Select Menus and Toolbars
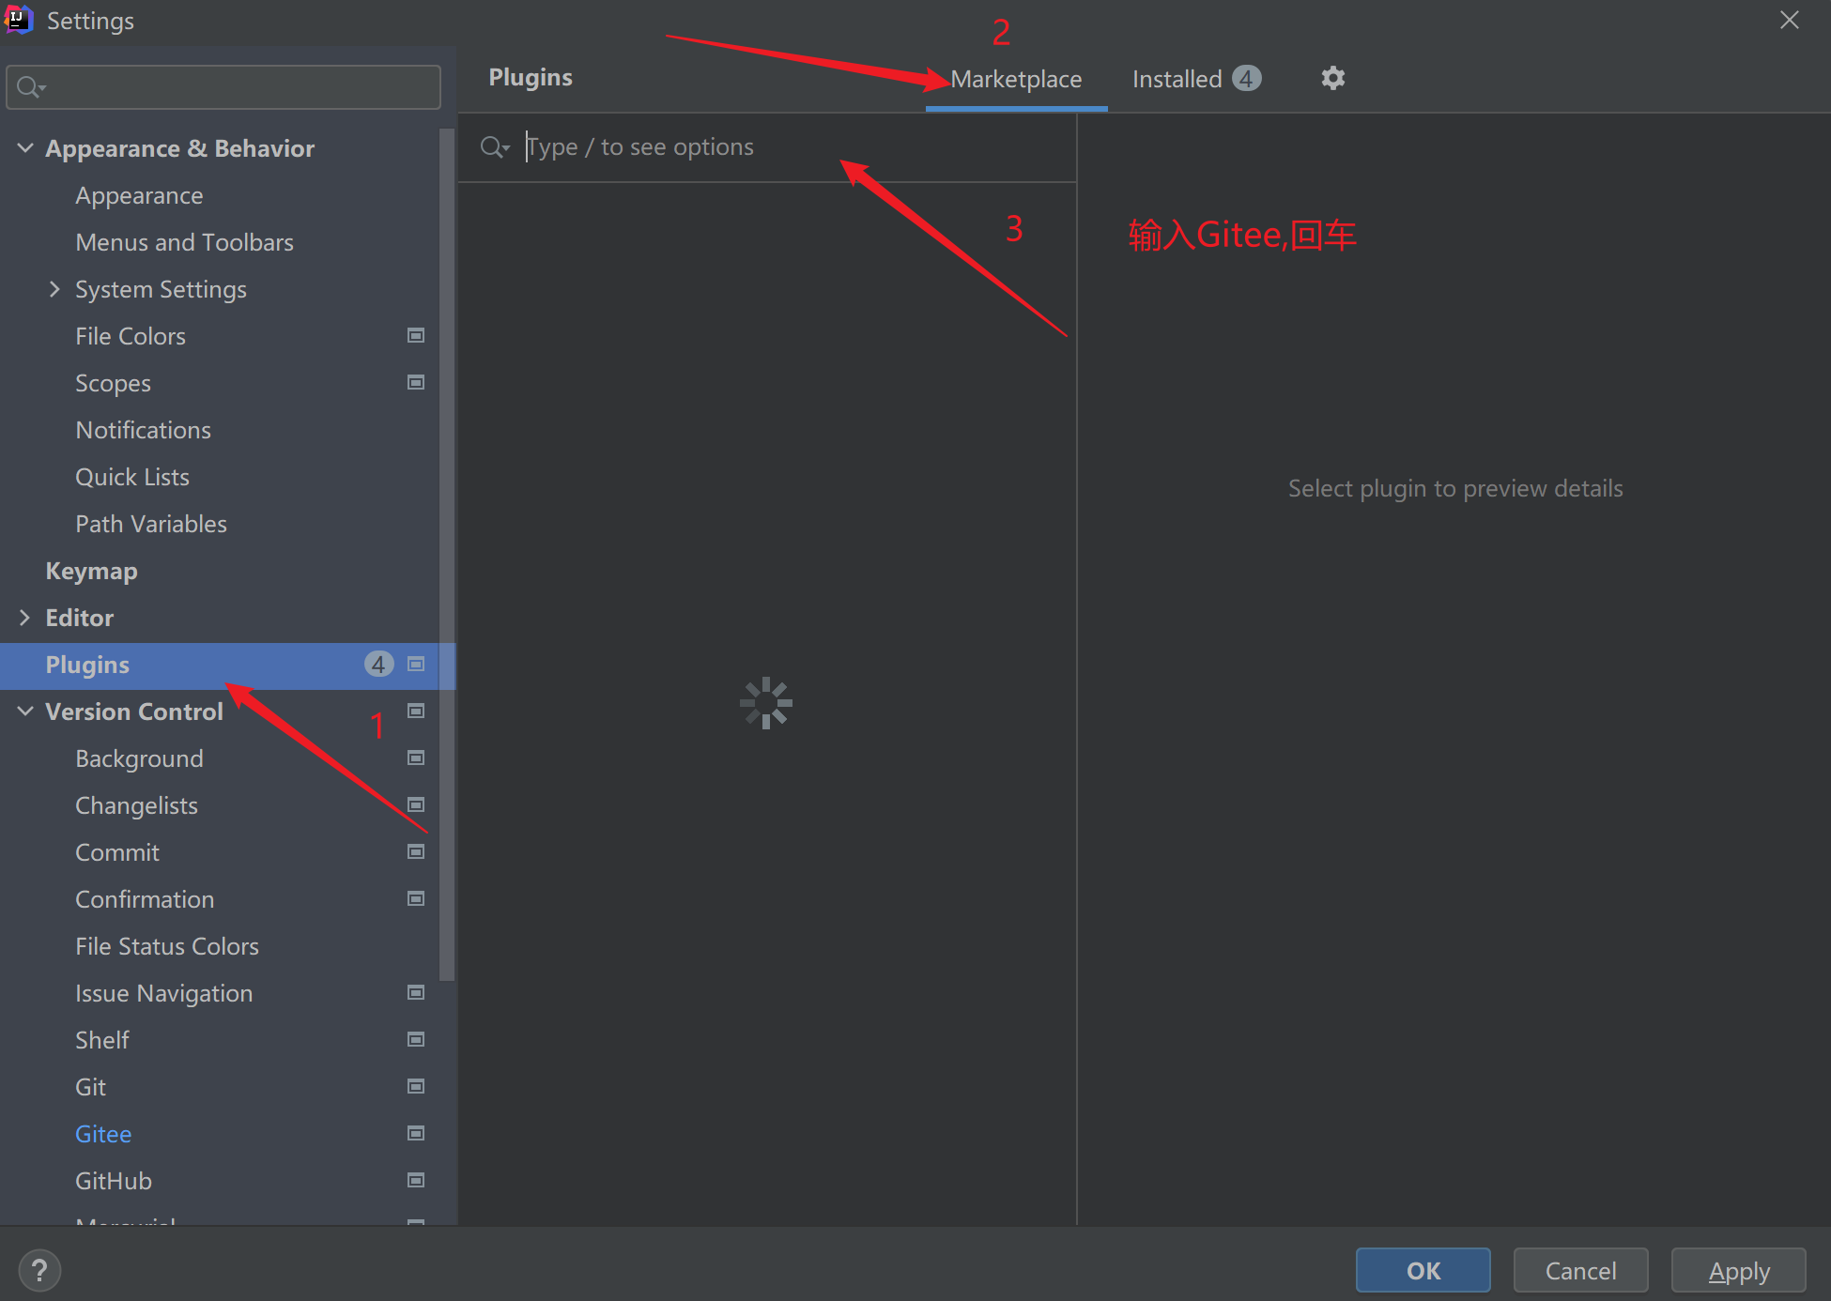 (184, 242)
